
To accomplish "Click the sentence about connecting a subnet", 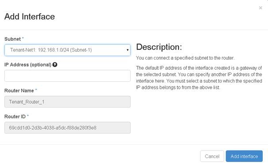I will 185,58.
